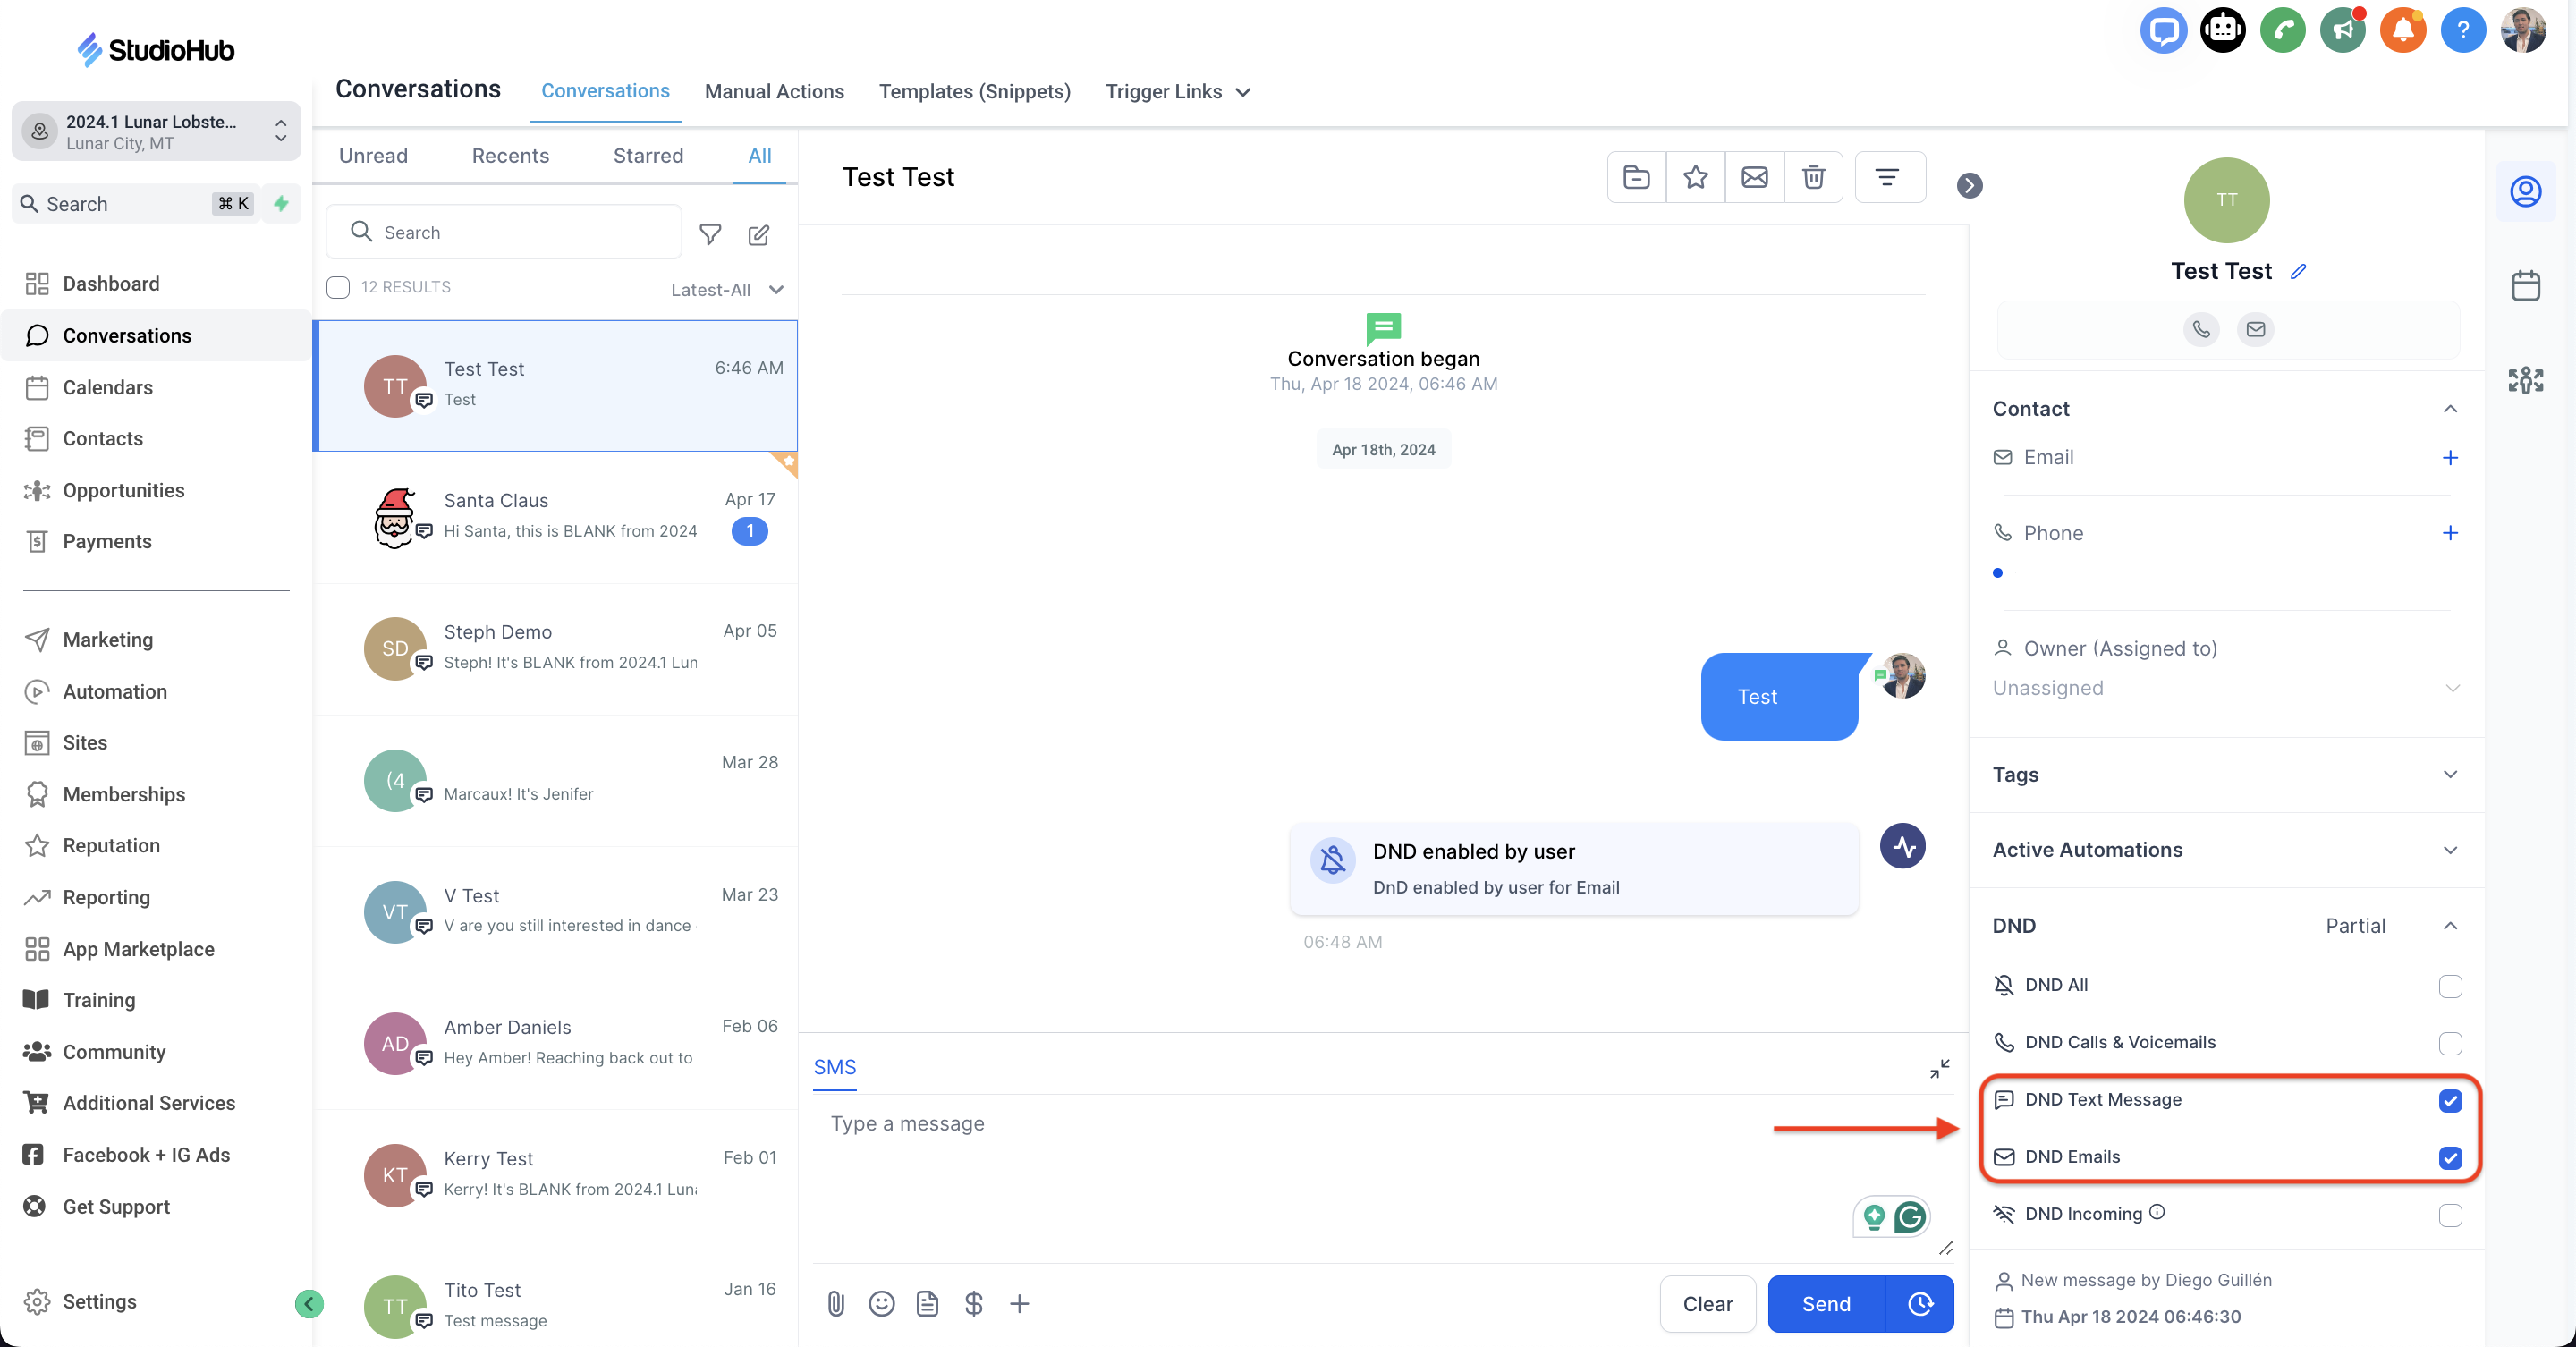Open the notifications bell icon

point(2402,30)
